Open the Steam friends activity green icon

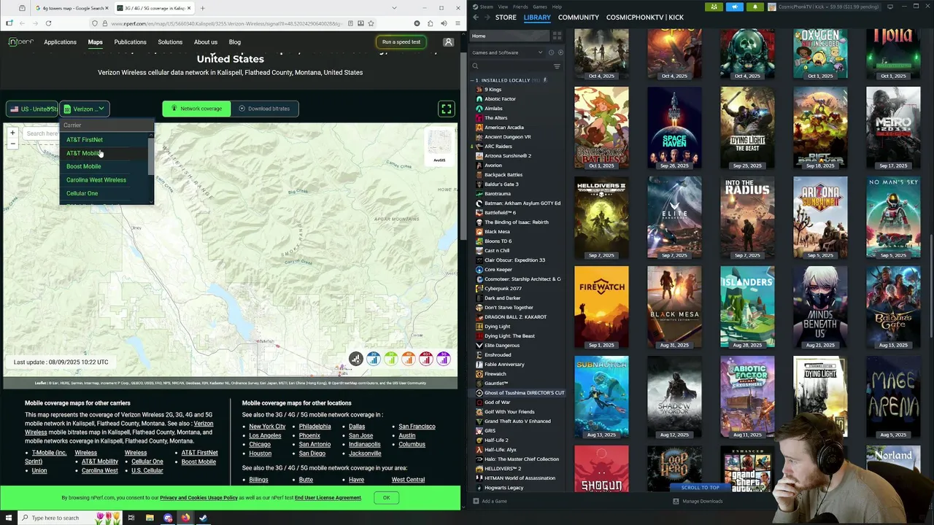click(714, 7)
